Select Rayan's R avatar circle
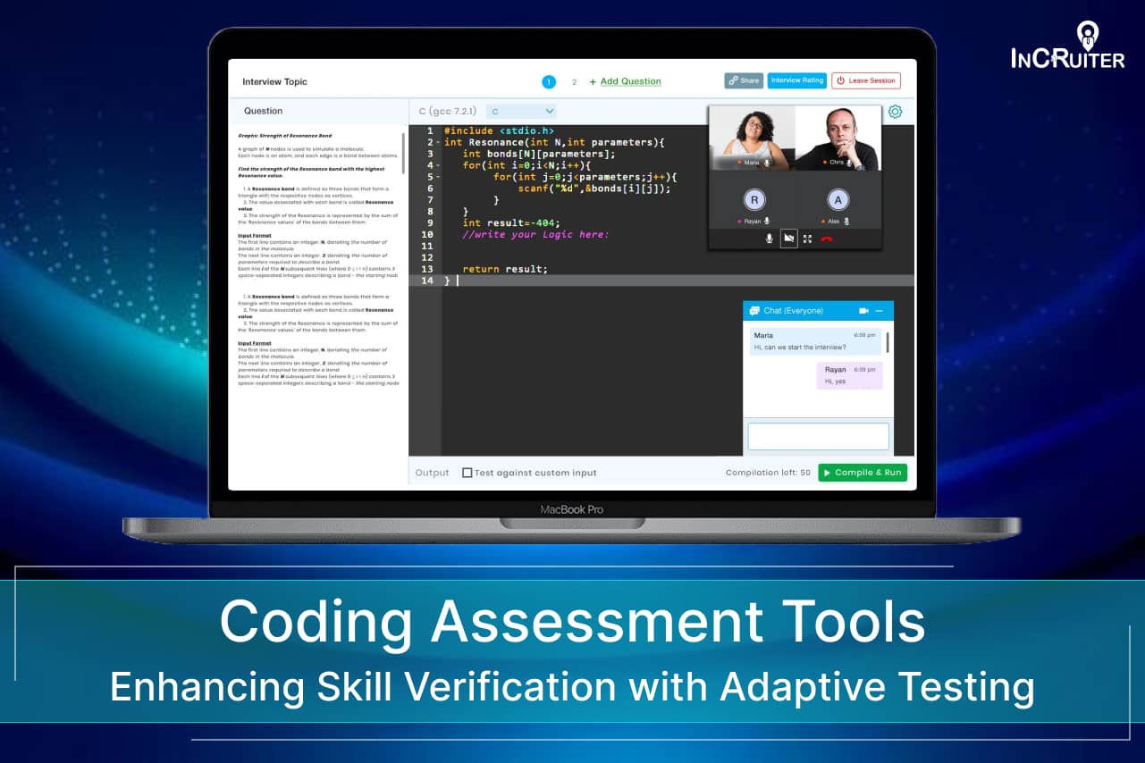 click(x=754, y=199)
